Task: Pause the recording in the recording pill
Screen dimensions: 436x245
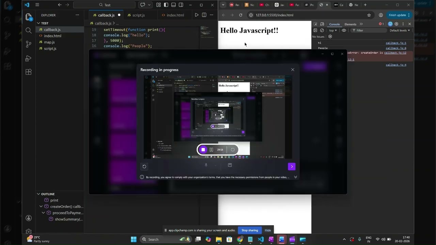Action: tap(211, 150)
